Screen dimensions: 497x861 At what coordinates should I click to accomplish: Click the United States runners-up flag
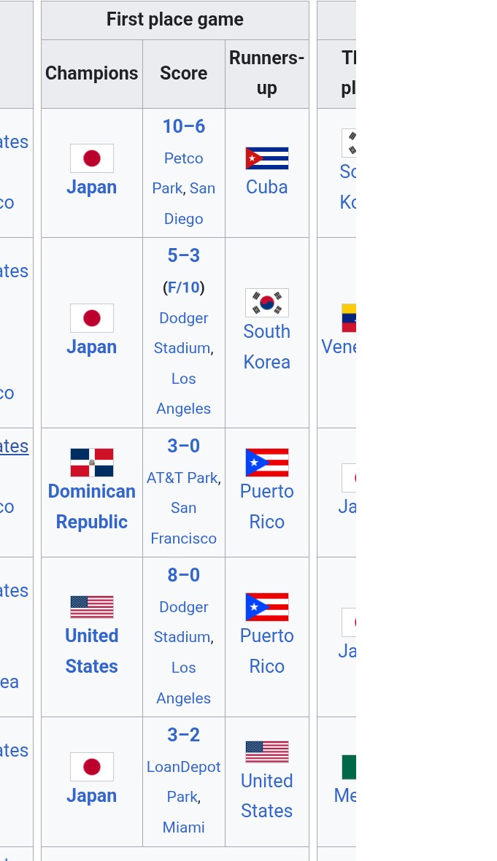(267, 752)
